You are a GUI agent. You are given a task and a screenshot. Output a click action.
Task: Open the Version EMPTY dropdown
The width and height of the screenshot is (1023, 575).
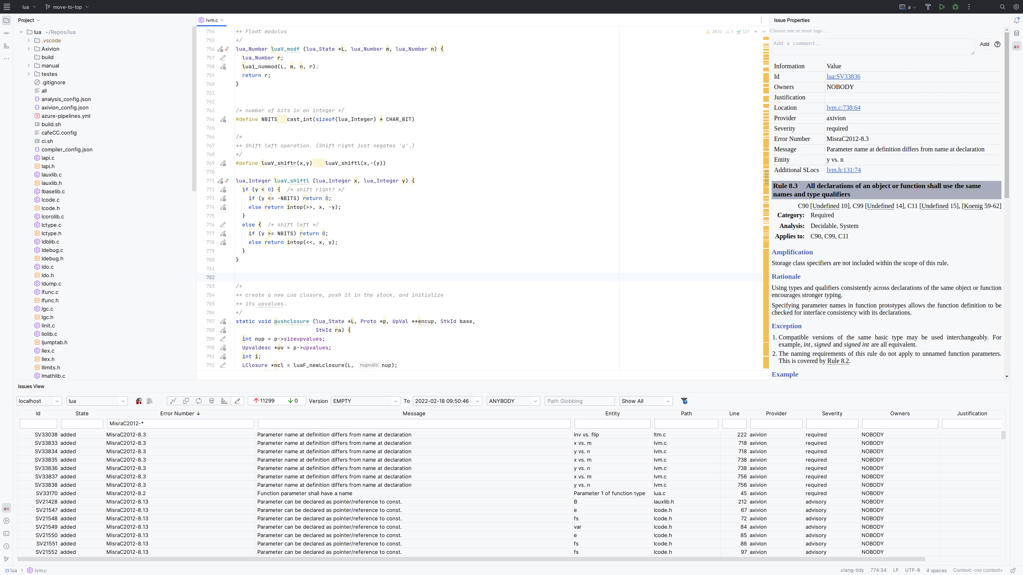365,401
